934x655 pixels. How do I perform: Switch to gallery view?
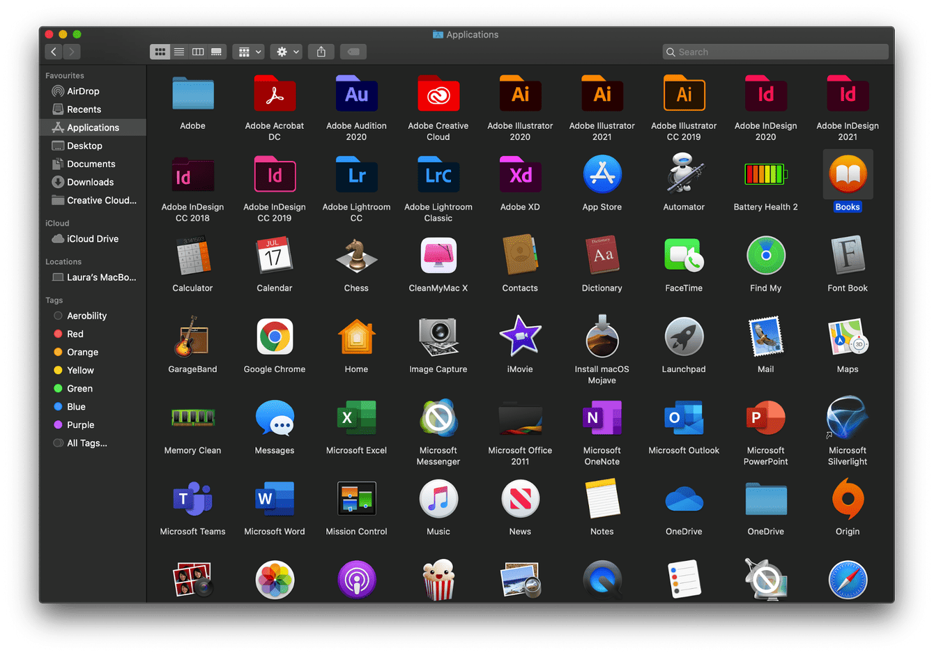tap(217, 52)
